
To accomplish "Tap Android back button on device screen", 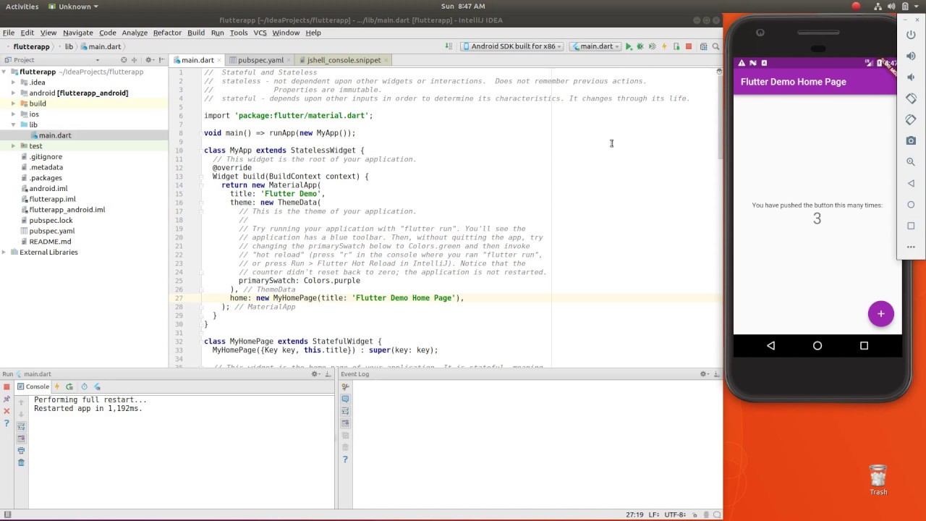I will click(x=770, y=346).
